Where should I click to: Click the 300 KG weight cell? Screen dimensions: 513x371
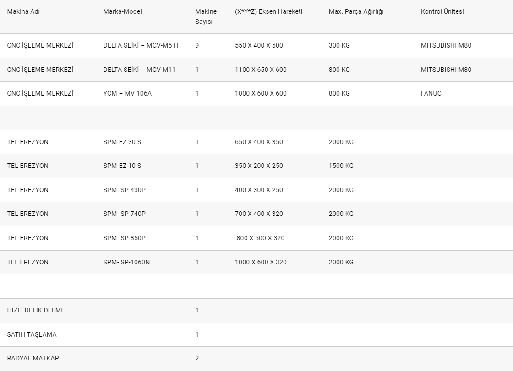pyautogui.click(x=368, y=46)
